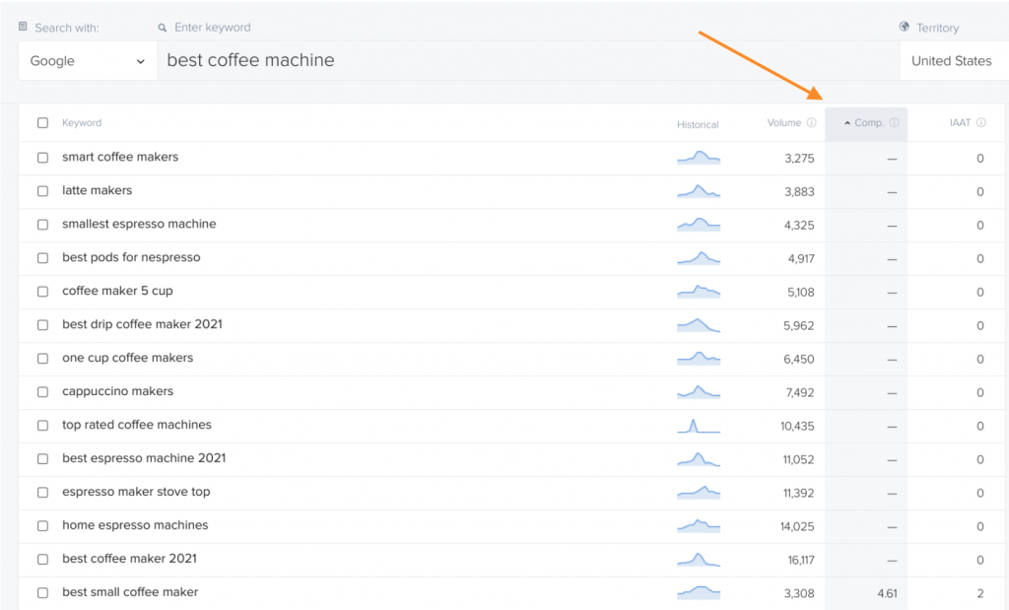Sort by the Volume column header

click(783, 122)
